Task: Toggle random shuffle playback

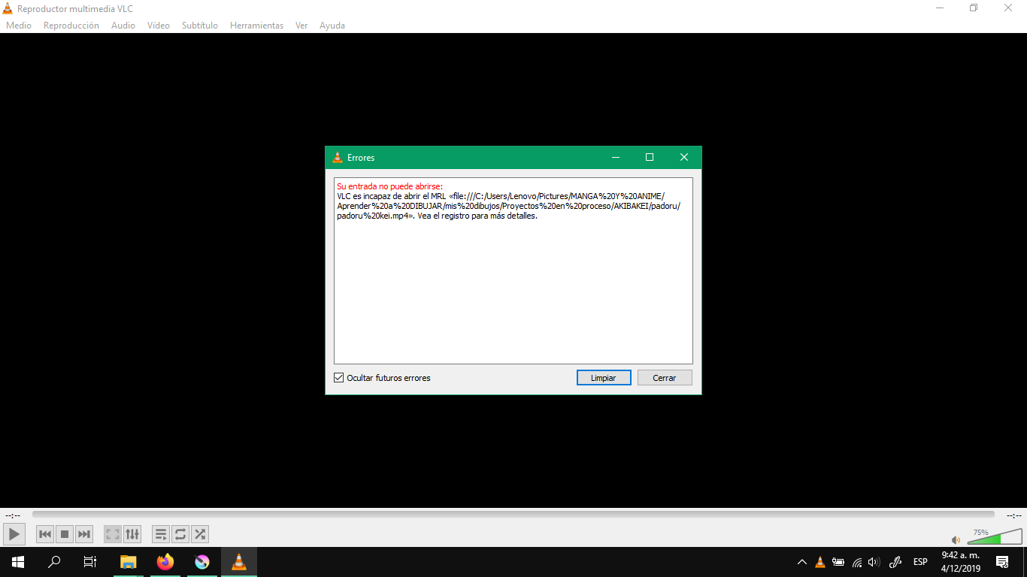Action: tap(200, 534)
